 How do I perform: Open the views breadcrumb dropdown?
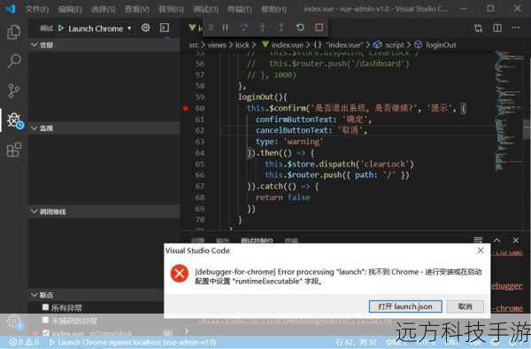217,45
